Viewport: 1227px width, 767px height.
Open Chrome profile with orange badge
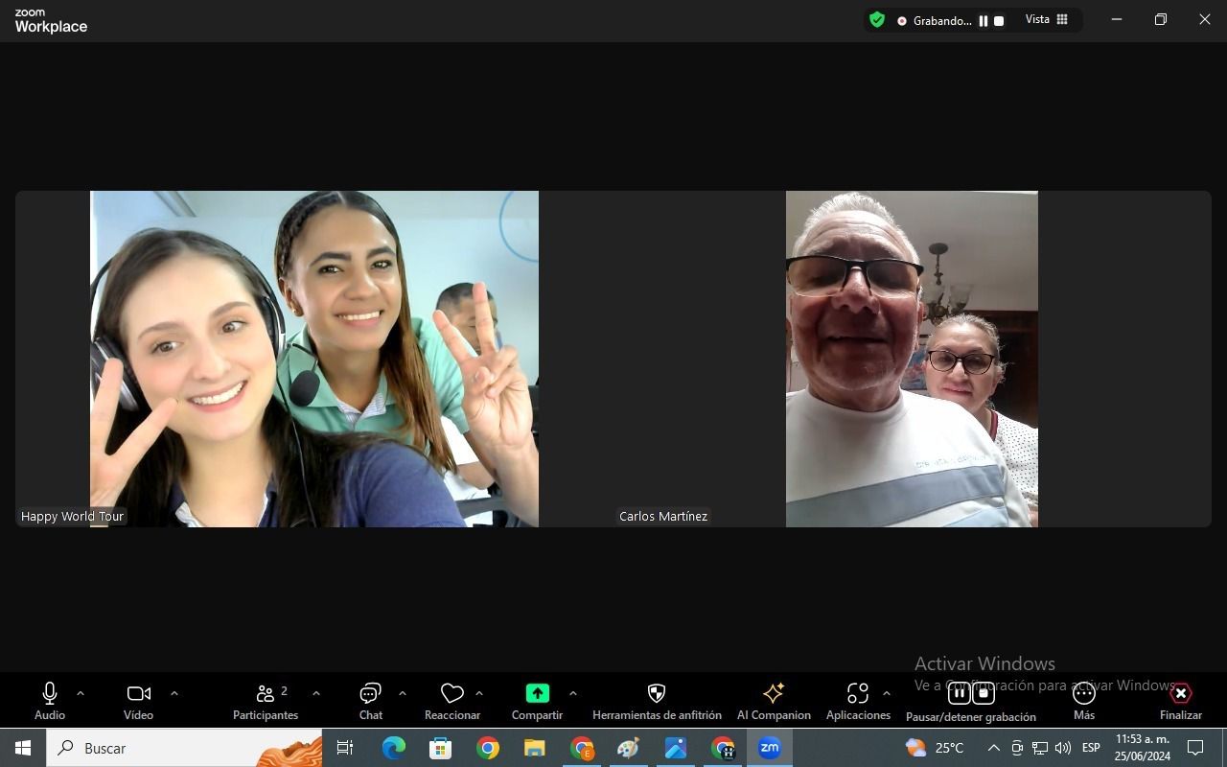582,748
